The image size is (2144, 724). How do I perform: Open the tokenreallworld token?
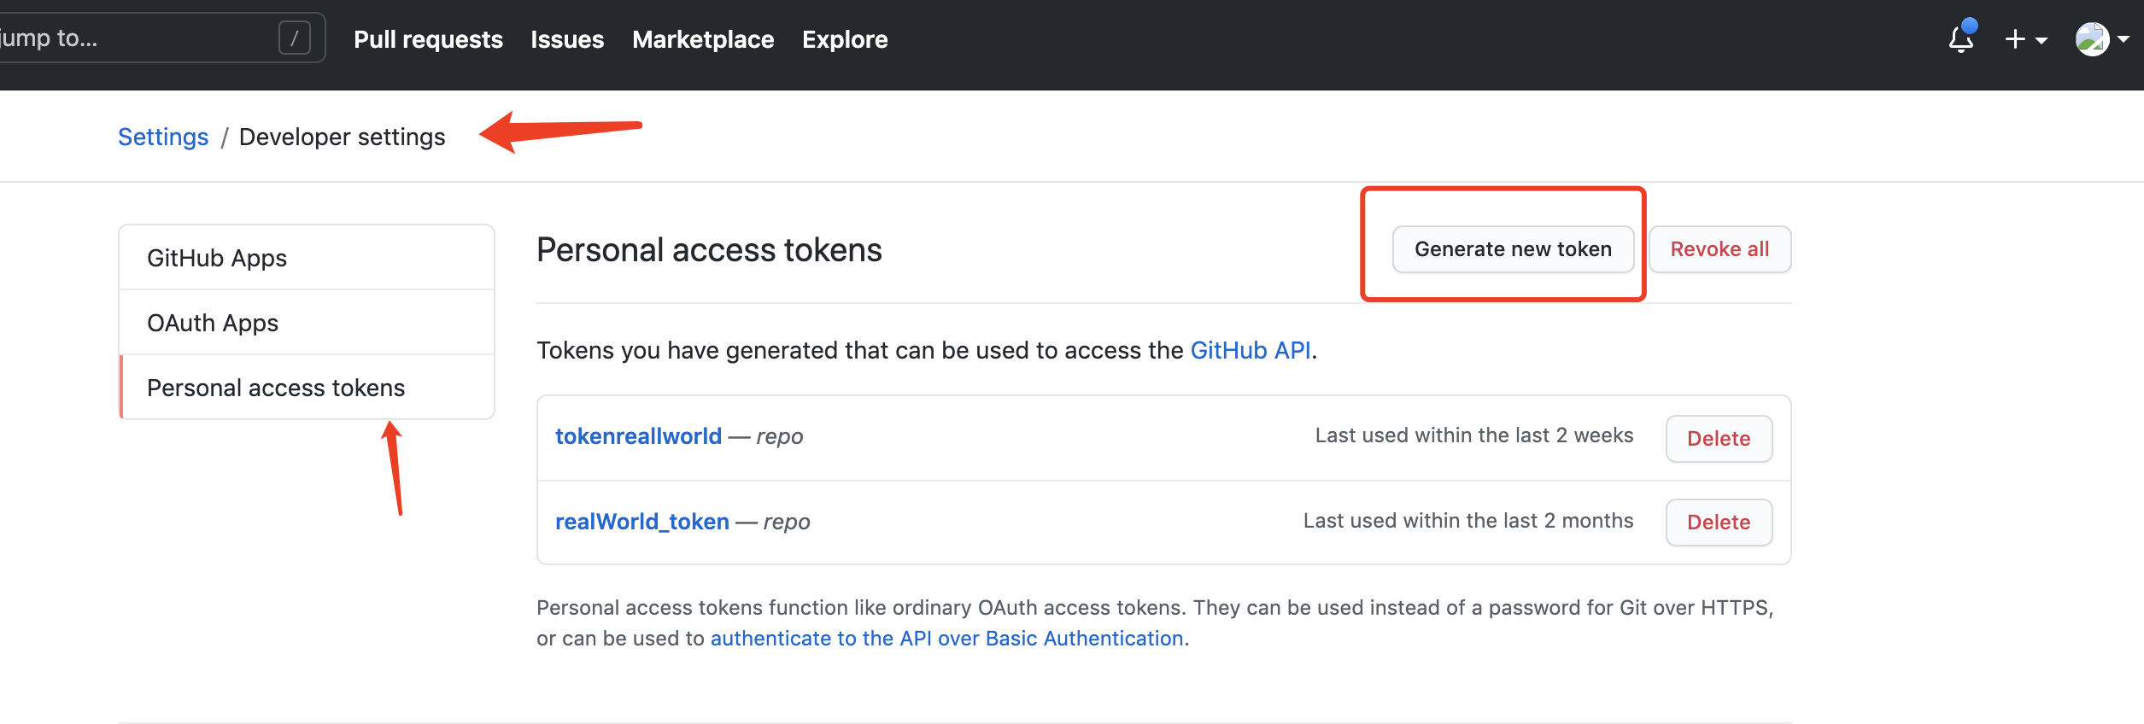click(x=638, y=436)
